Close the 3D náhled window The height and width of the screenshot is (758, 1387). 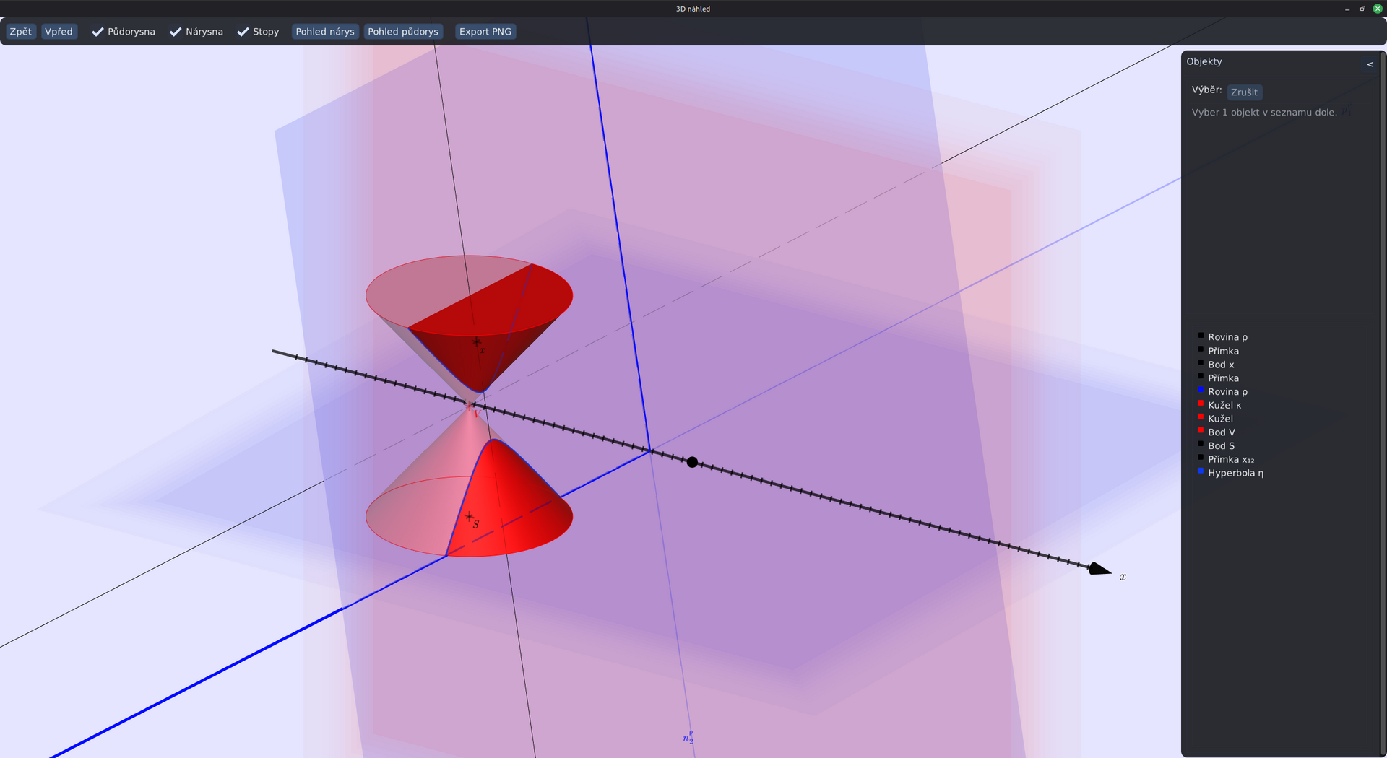click(1378, 9)
